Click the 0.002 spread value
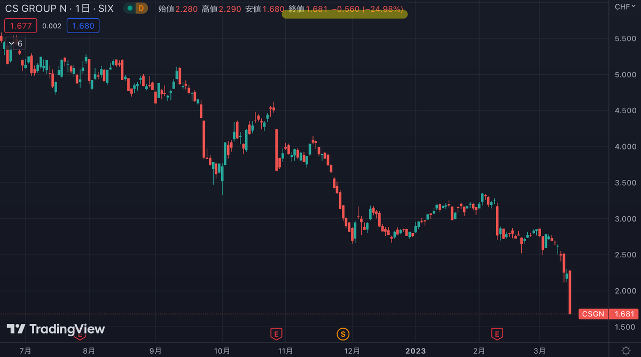641x357 pixels. pos(52,26)
